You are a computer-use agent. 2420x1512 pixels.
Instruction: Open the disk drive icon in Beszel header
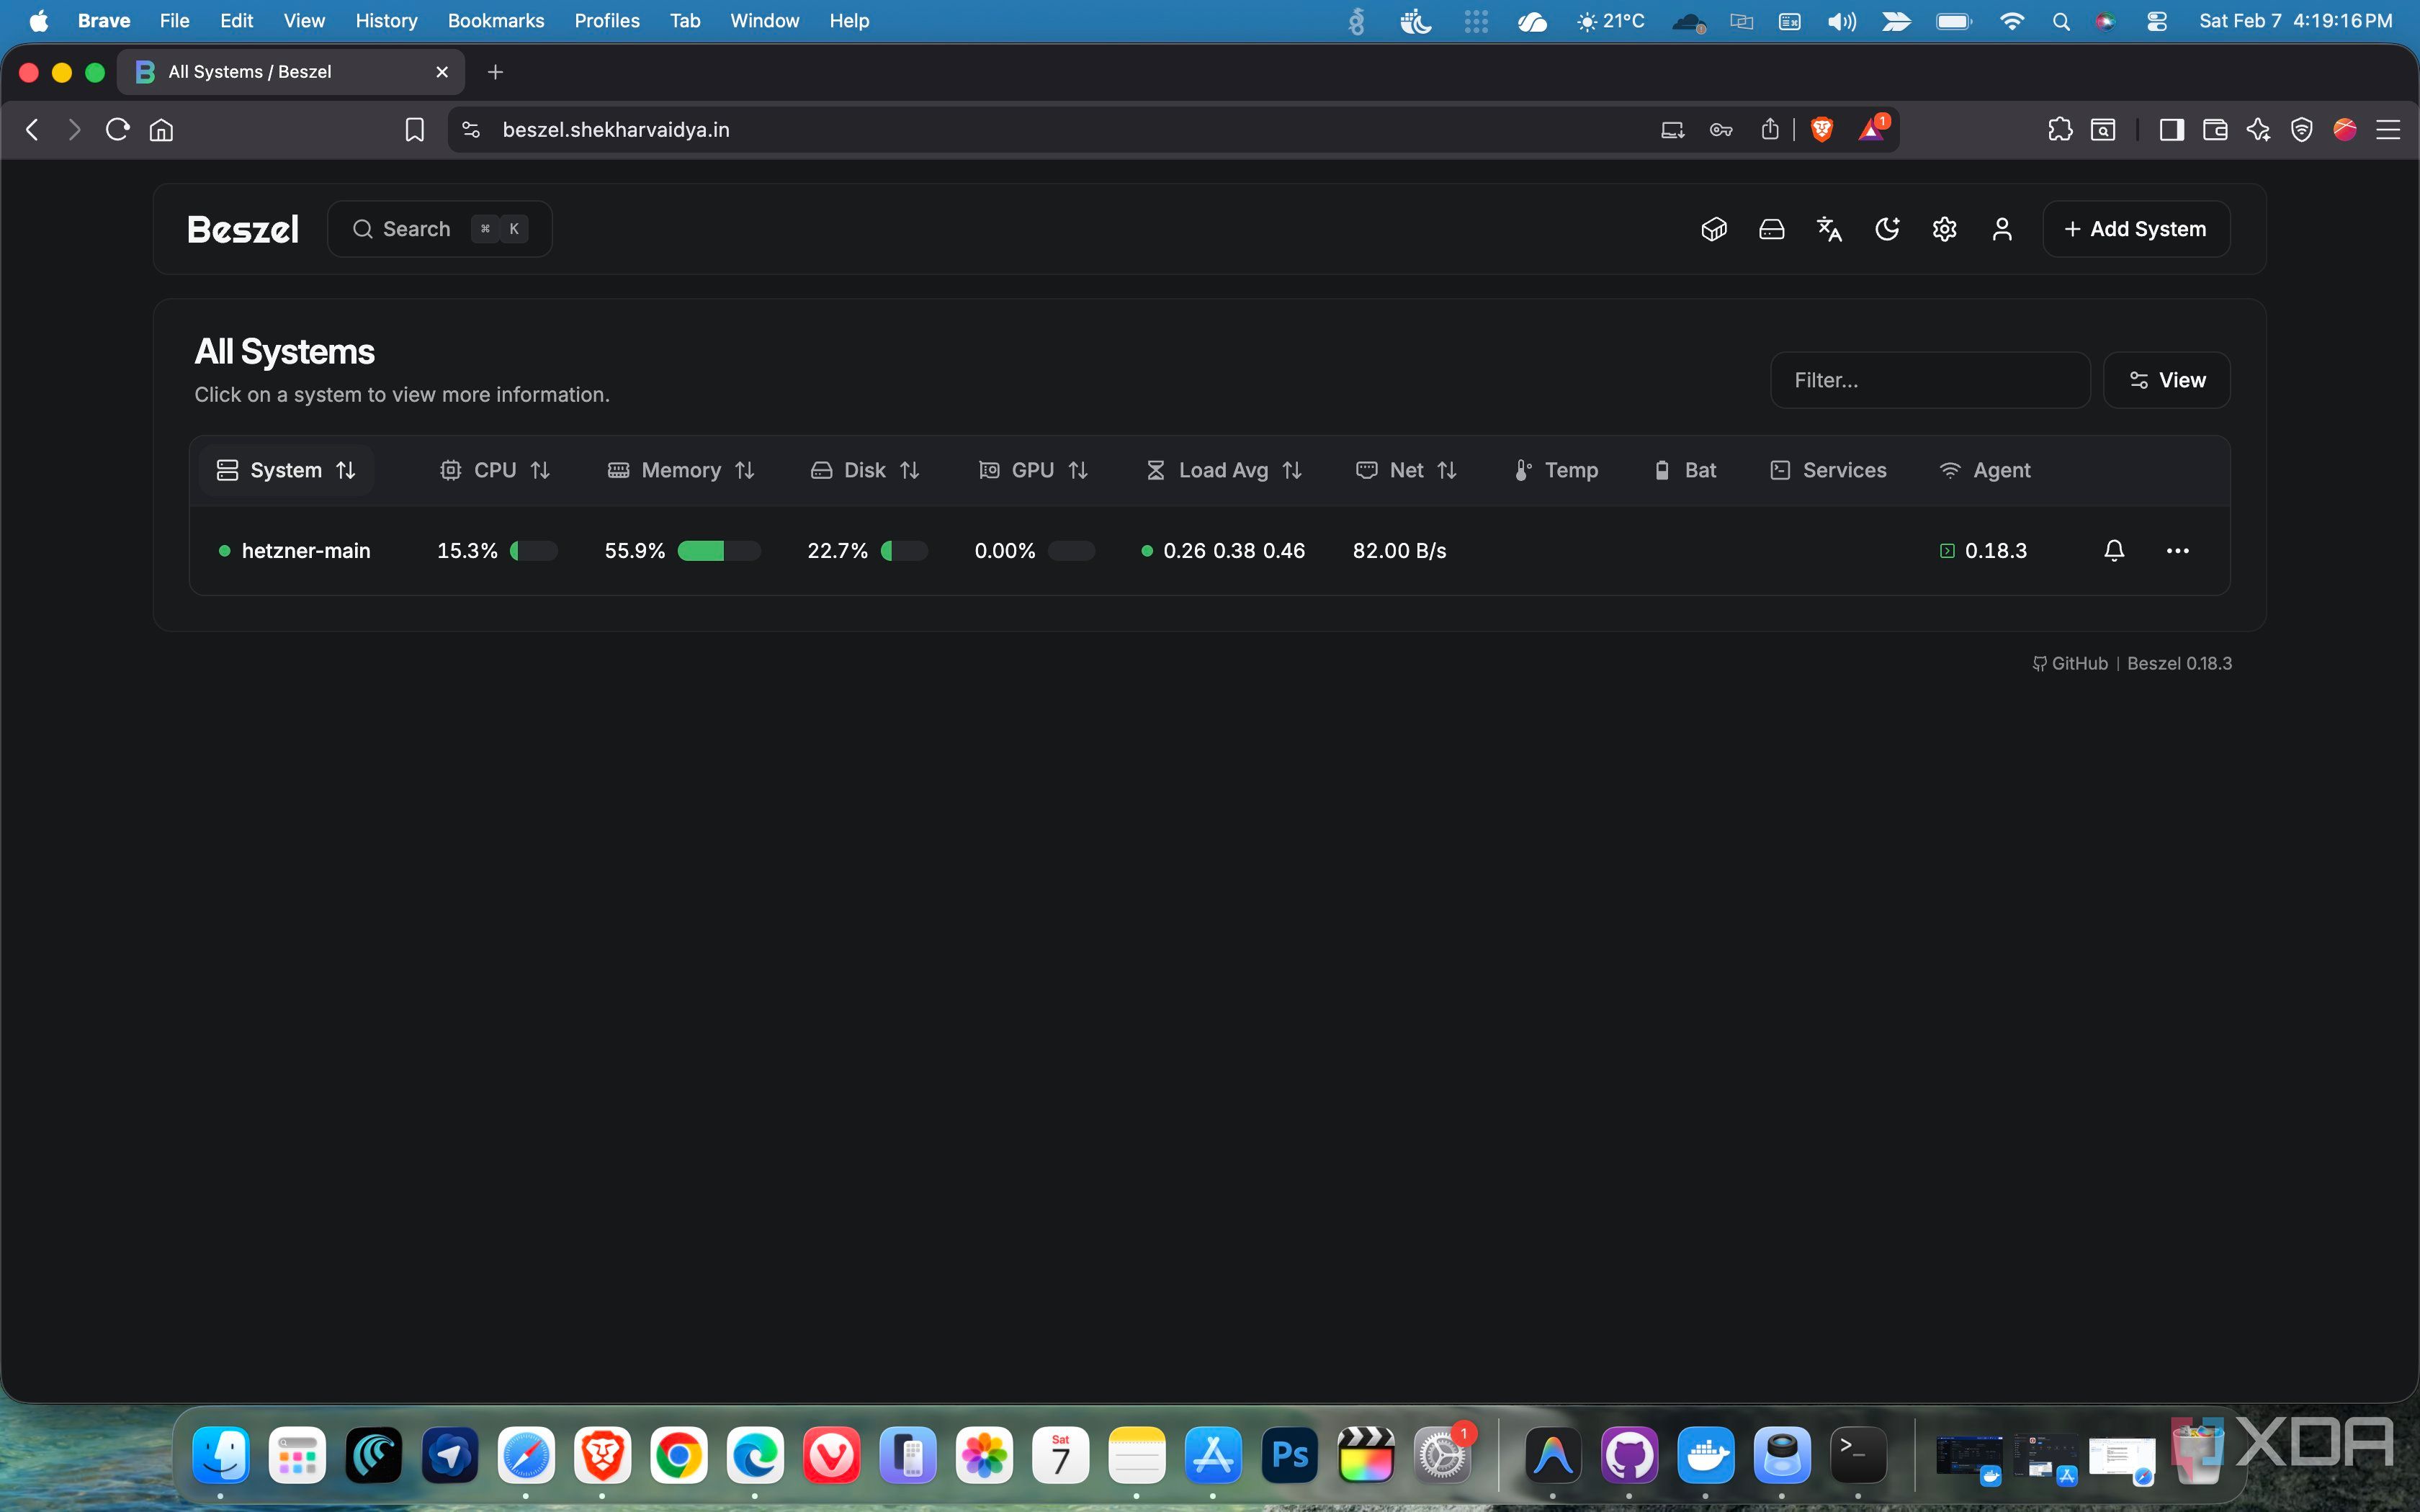click(x=1771, y=229)
